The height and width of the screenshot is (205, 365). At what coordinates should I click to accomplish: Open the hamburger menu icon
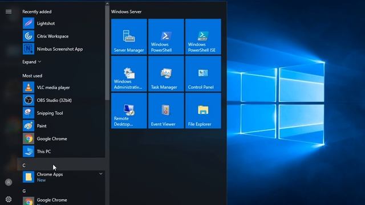coord(9,11)
